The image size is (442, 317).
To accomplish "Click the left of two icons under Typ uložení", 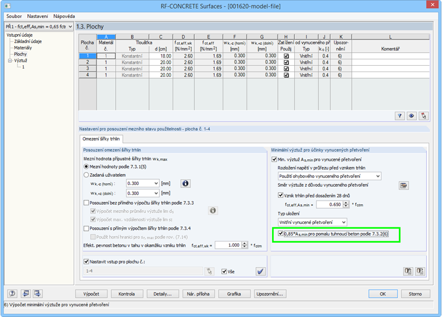I will click(408, 271).
